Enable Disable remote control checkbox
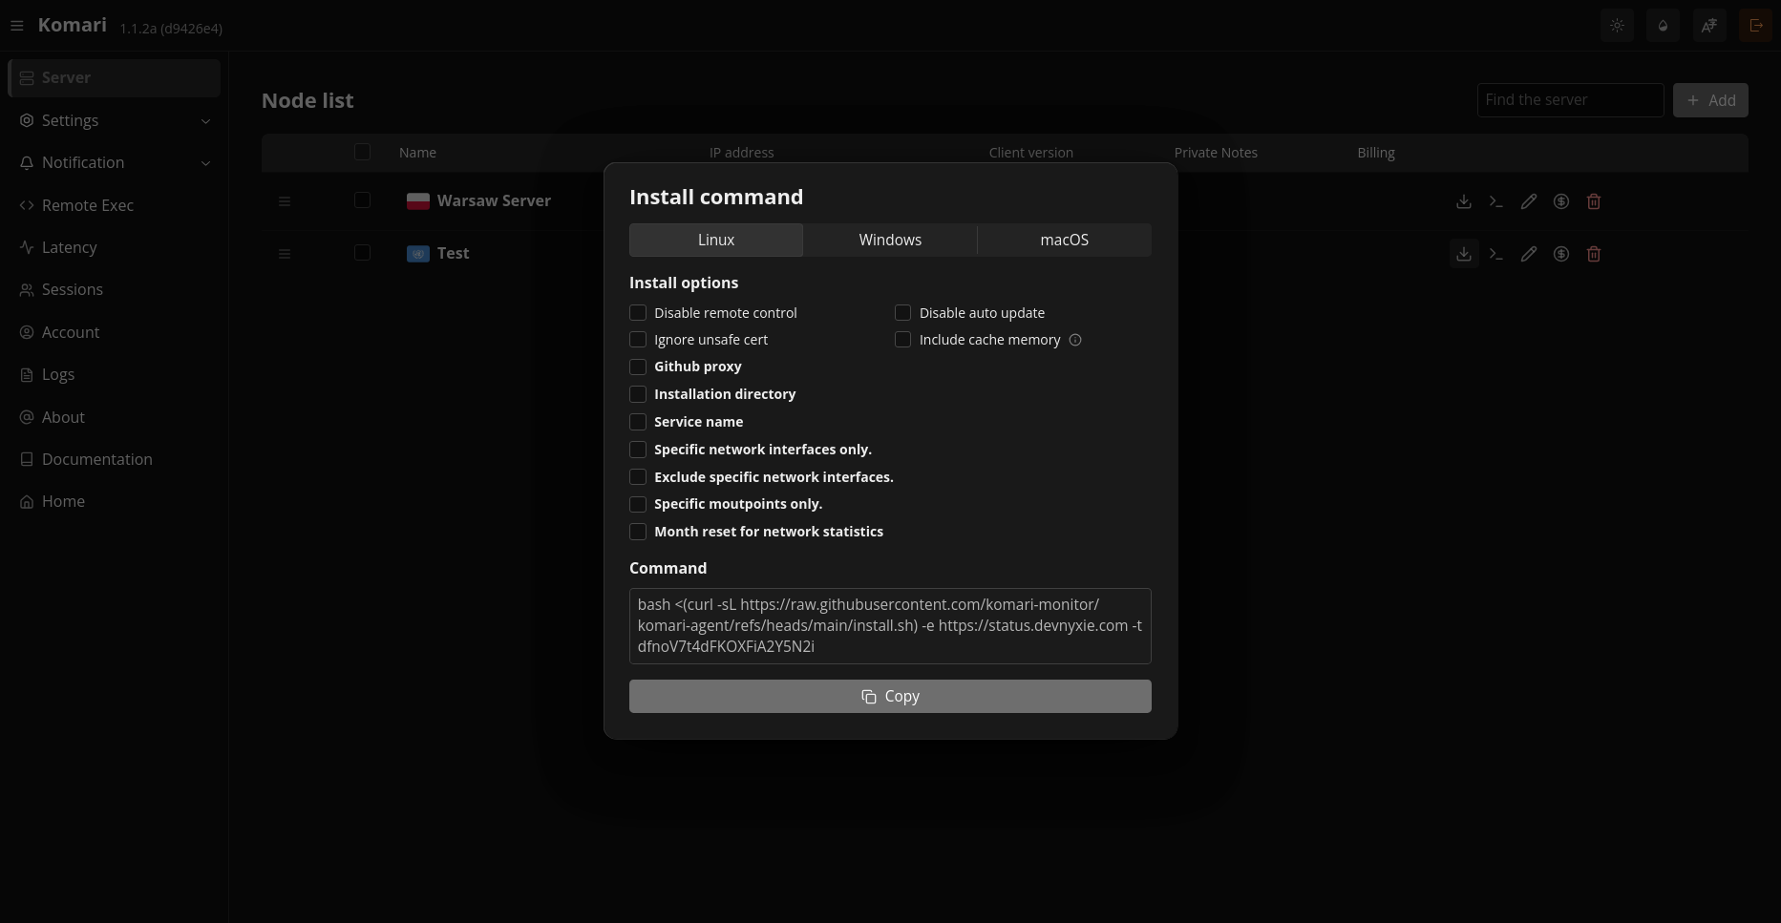1781x923 pixels. (x=638, y=313)
